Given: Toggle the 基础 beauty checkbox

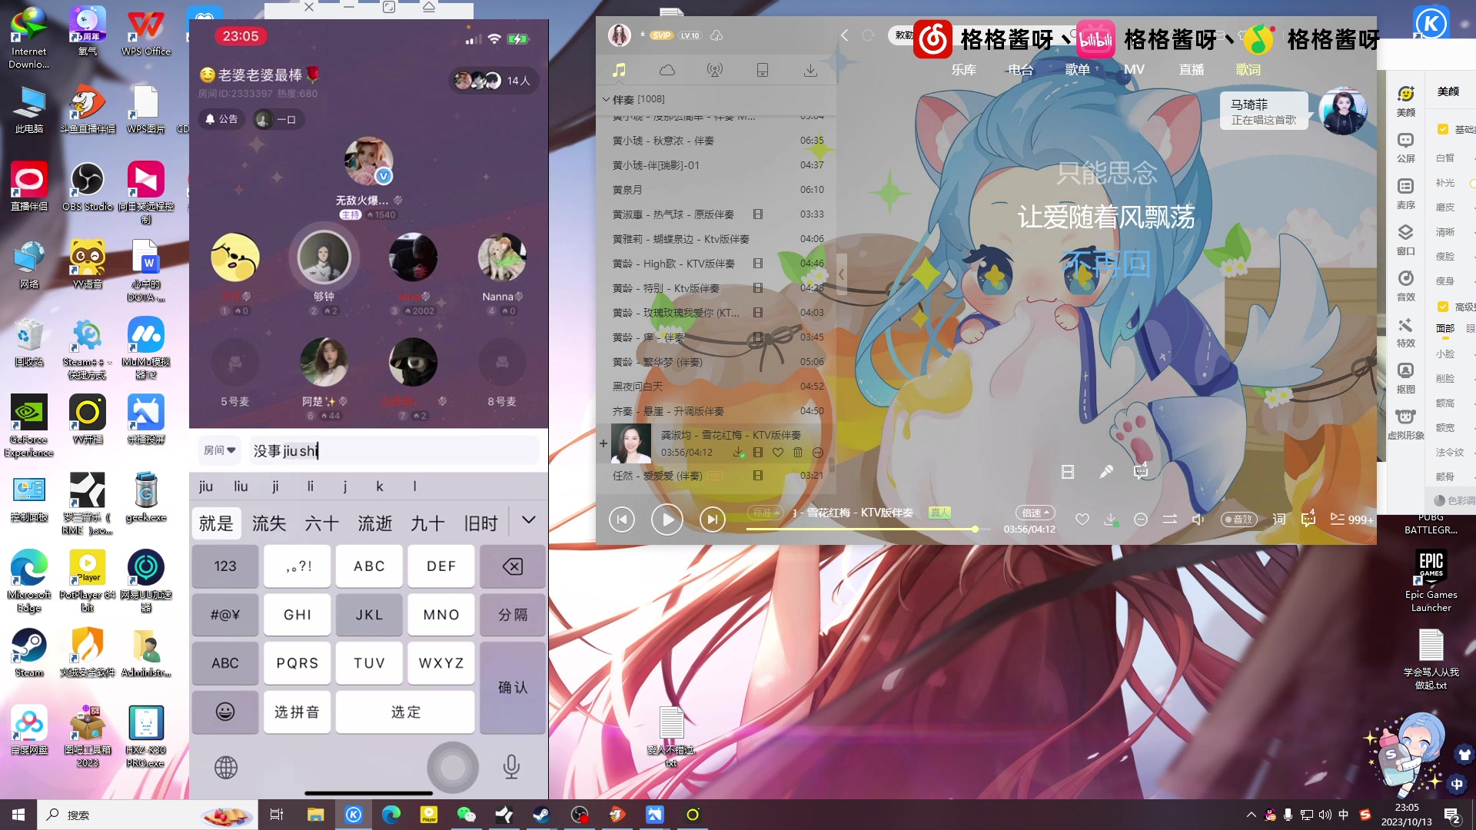Looking at the screenshot, I should [x=1443, y=129].
